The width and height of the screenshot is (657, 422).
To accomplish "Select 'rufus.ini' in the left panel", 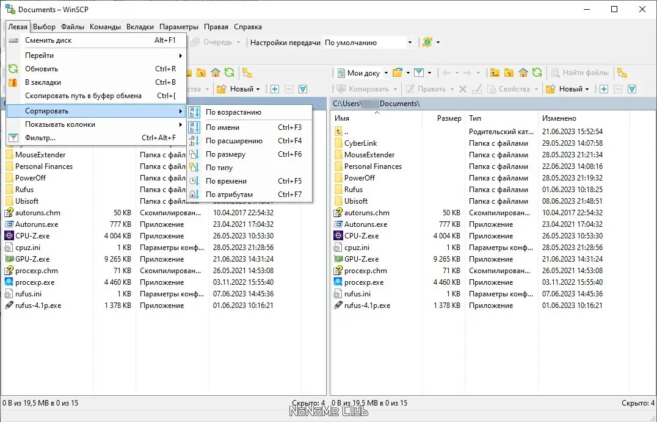I will (28, 294).
